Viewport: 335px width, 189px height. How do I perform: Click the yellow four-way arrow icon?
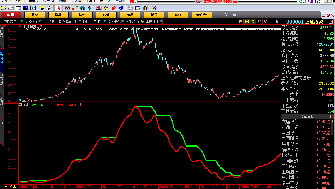42,8
